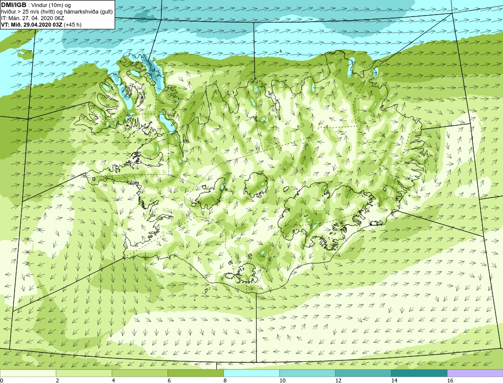Click the 4–6 m/s green legend swatch
This screenshot has height=384, width=503.
click(139, 373)
